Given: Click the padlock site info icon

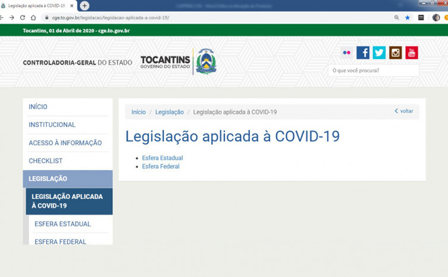Looking at the screenshot, I should pos(46,18).
